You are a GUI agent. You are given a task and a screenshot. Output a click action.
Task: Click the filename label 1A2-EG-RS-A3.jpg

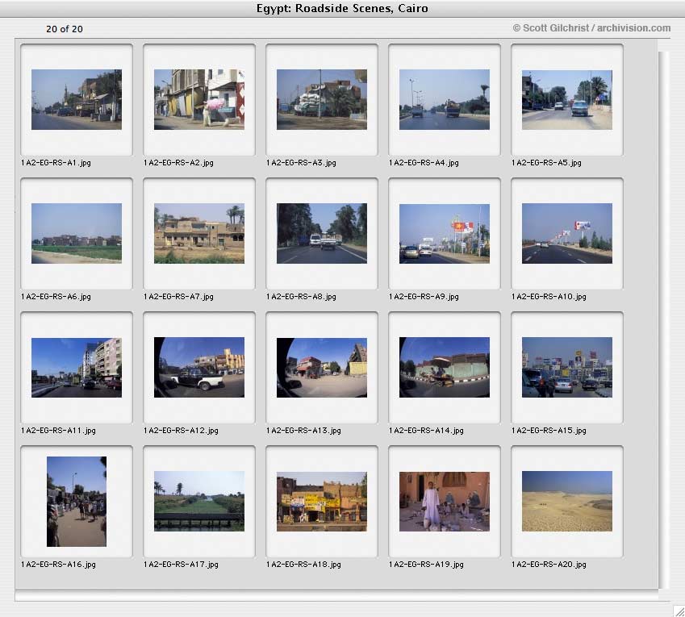coord(302,163)
